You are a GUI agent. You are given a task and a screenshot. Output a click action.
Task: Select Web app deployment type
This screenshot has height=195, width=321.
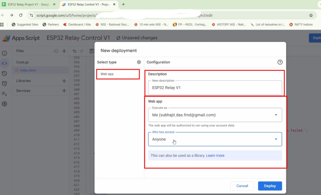[x=118, y=74]
